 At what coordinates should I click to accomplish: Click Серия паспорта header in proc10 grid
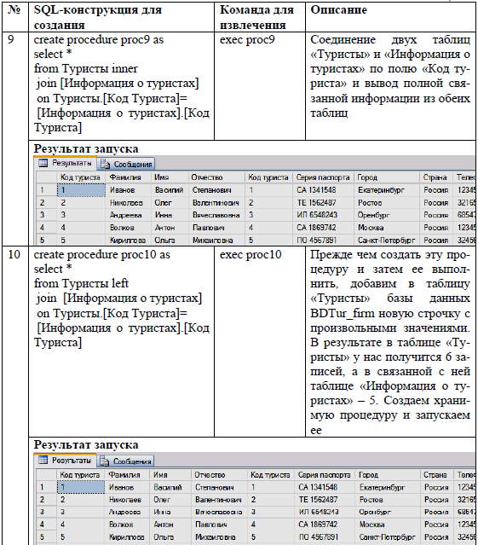click(x=325, y=475)
